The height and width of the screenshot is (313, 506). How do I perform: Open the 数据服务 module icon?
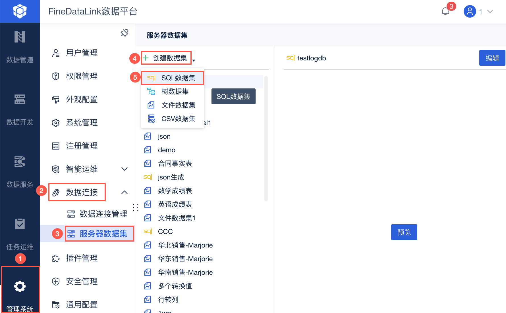[x=20, y=162]
